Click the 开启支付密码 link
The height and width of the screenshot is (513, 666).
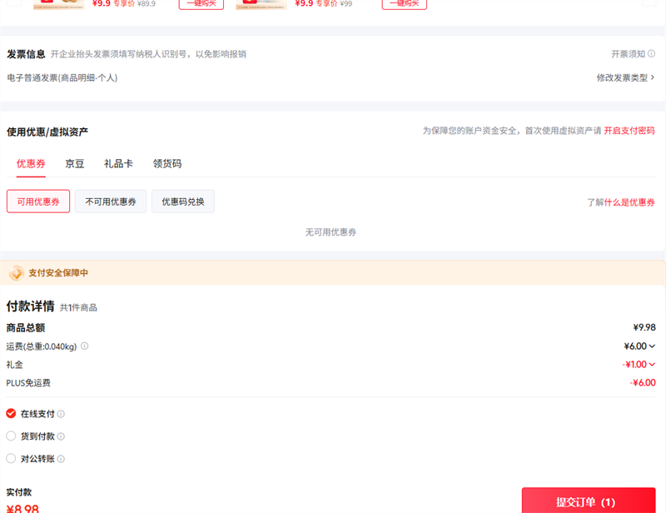(629, 131)
